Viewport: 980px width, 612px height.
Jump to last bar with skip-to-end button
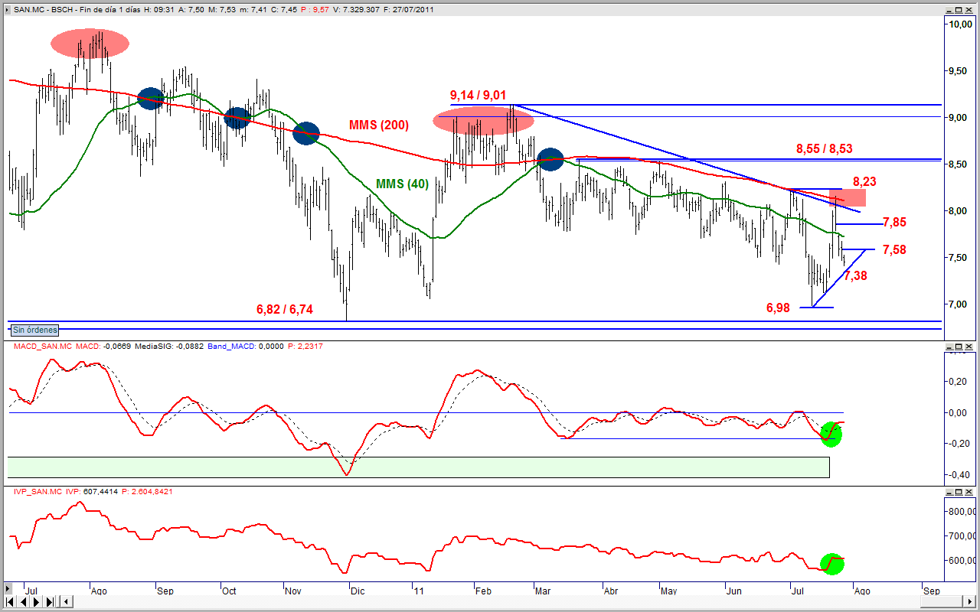49,602
